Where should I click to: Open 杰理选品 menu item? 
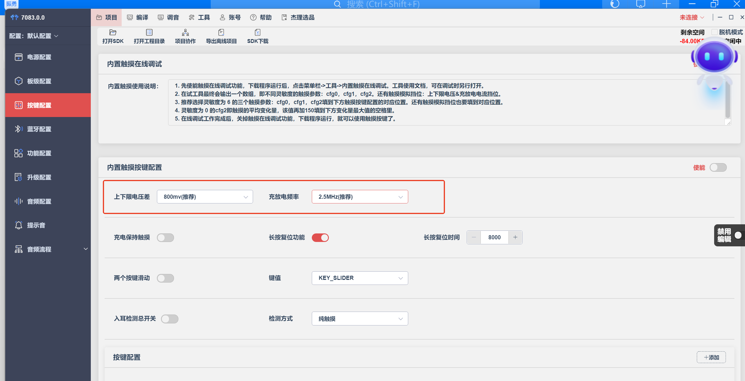pyautogui.click(x=298, y=17)
